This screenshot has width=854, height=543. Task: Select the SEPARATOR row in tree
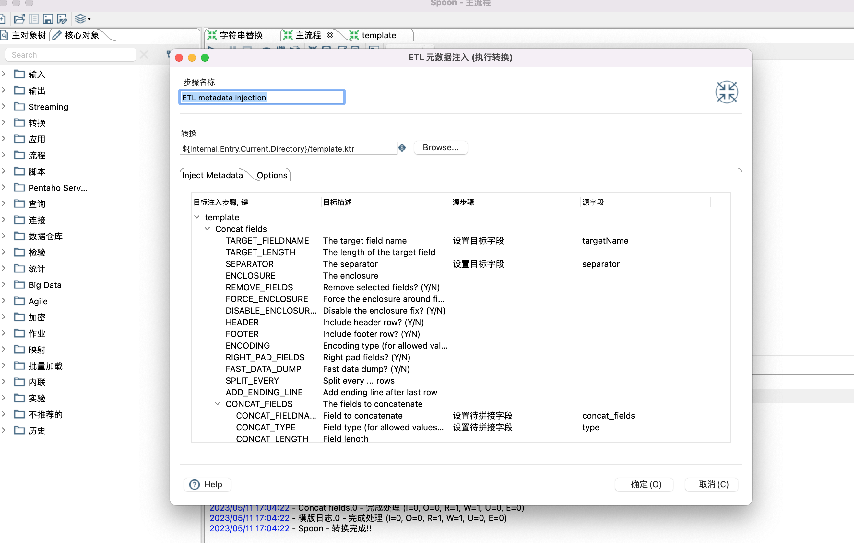coord(249,264)
